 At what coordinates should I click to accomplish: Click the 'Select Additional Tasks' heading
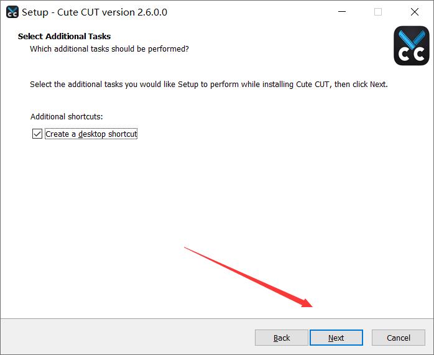(x=64, y=37)
